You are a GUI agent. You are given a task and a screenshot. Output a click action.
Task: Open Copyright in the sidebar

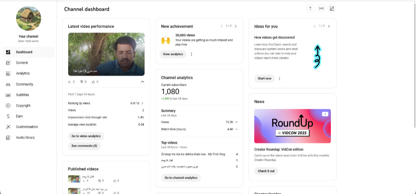click(29, 105)
